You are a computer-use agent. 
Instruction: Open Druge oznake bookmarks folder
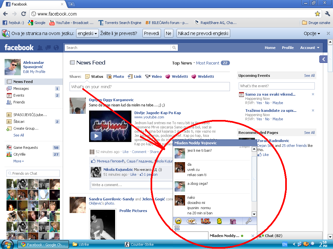316,23
